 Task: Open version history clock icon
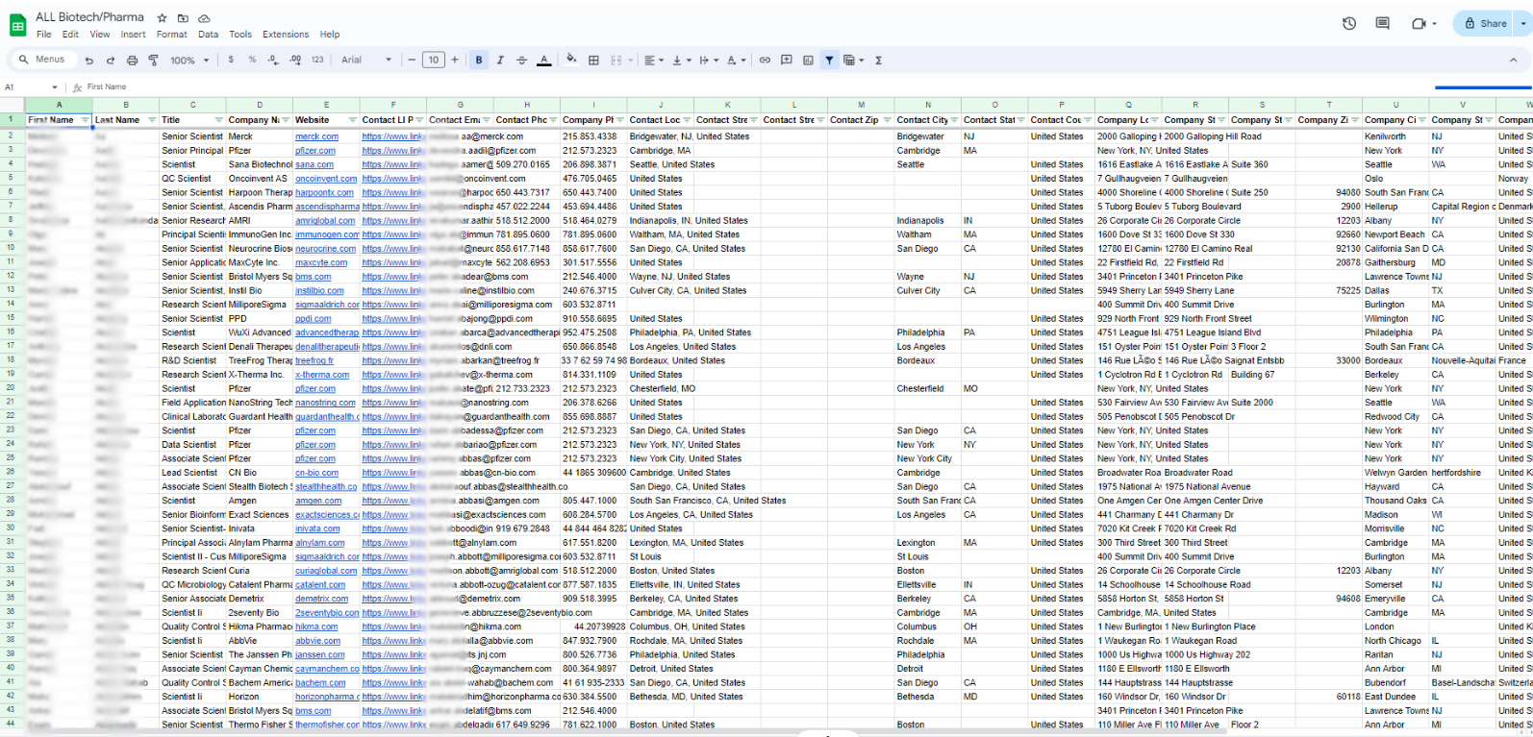(1349, 23)
